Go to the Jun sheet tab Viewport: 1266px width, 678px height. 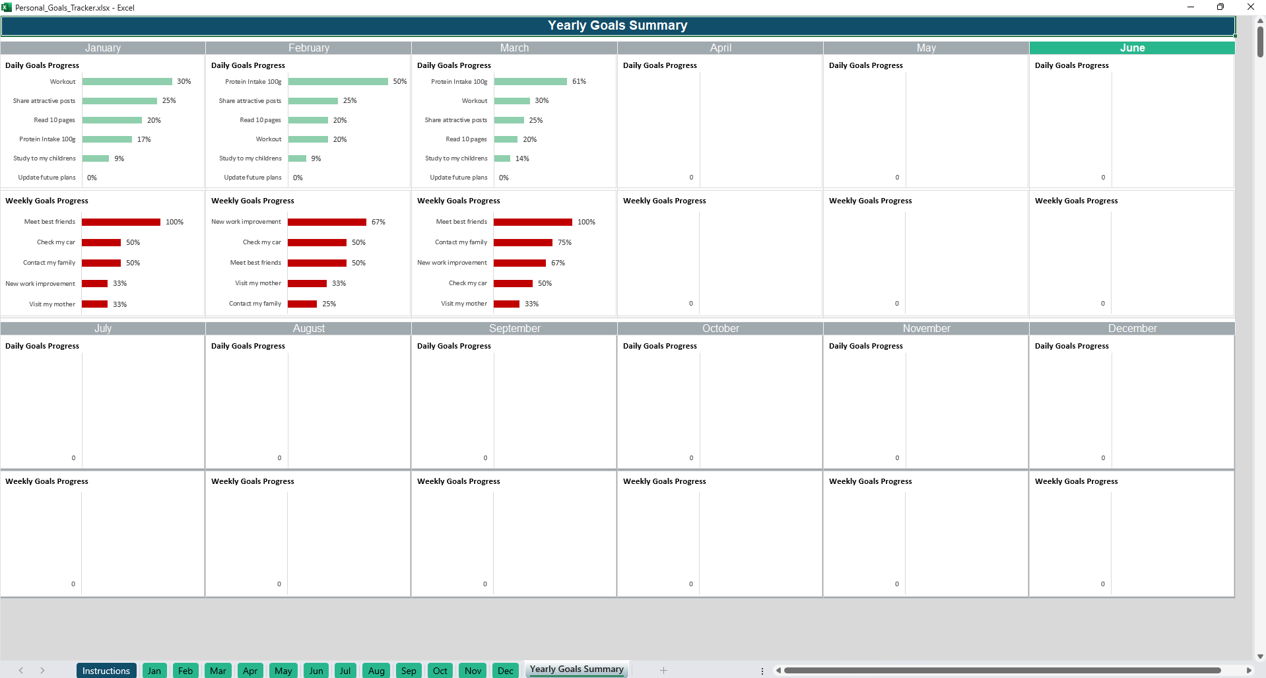tap(316, 671)
